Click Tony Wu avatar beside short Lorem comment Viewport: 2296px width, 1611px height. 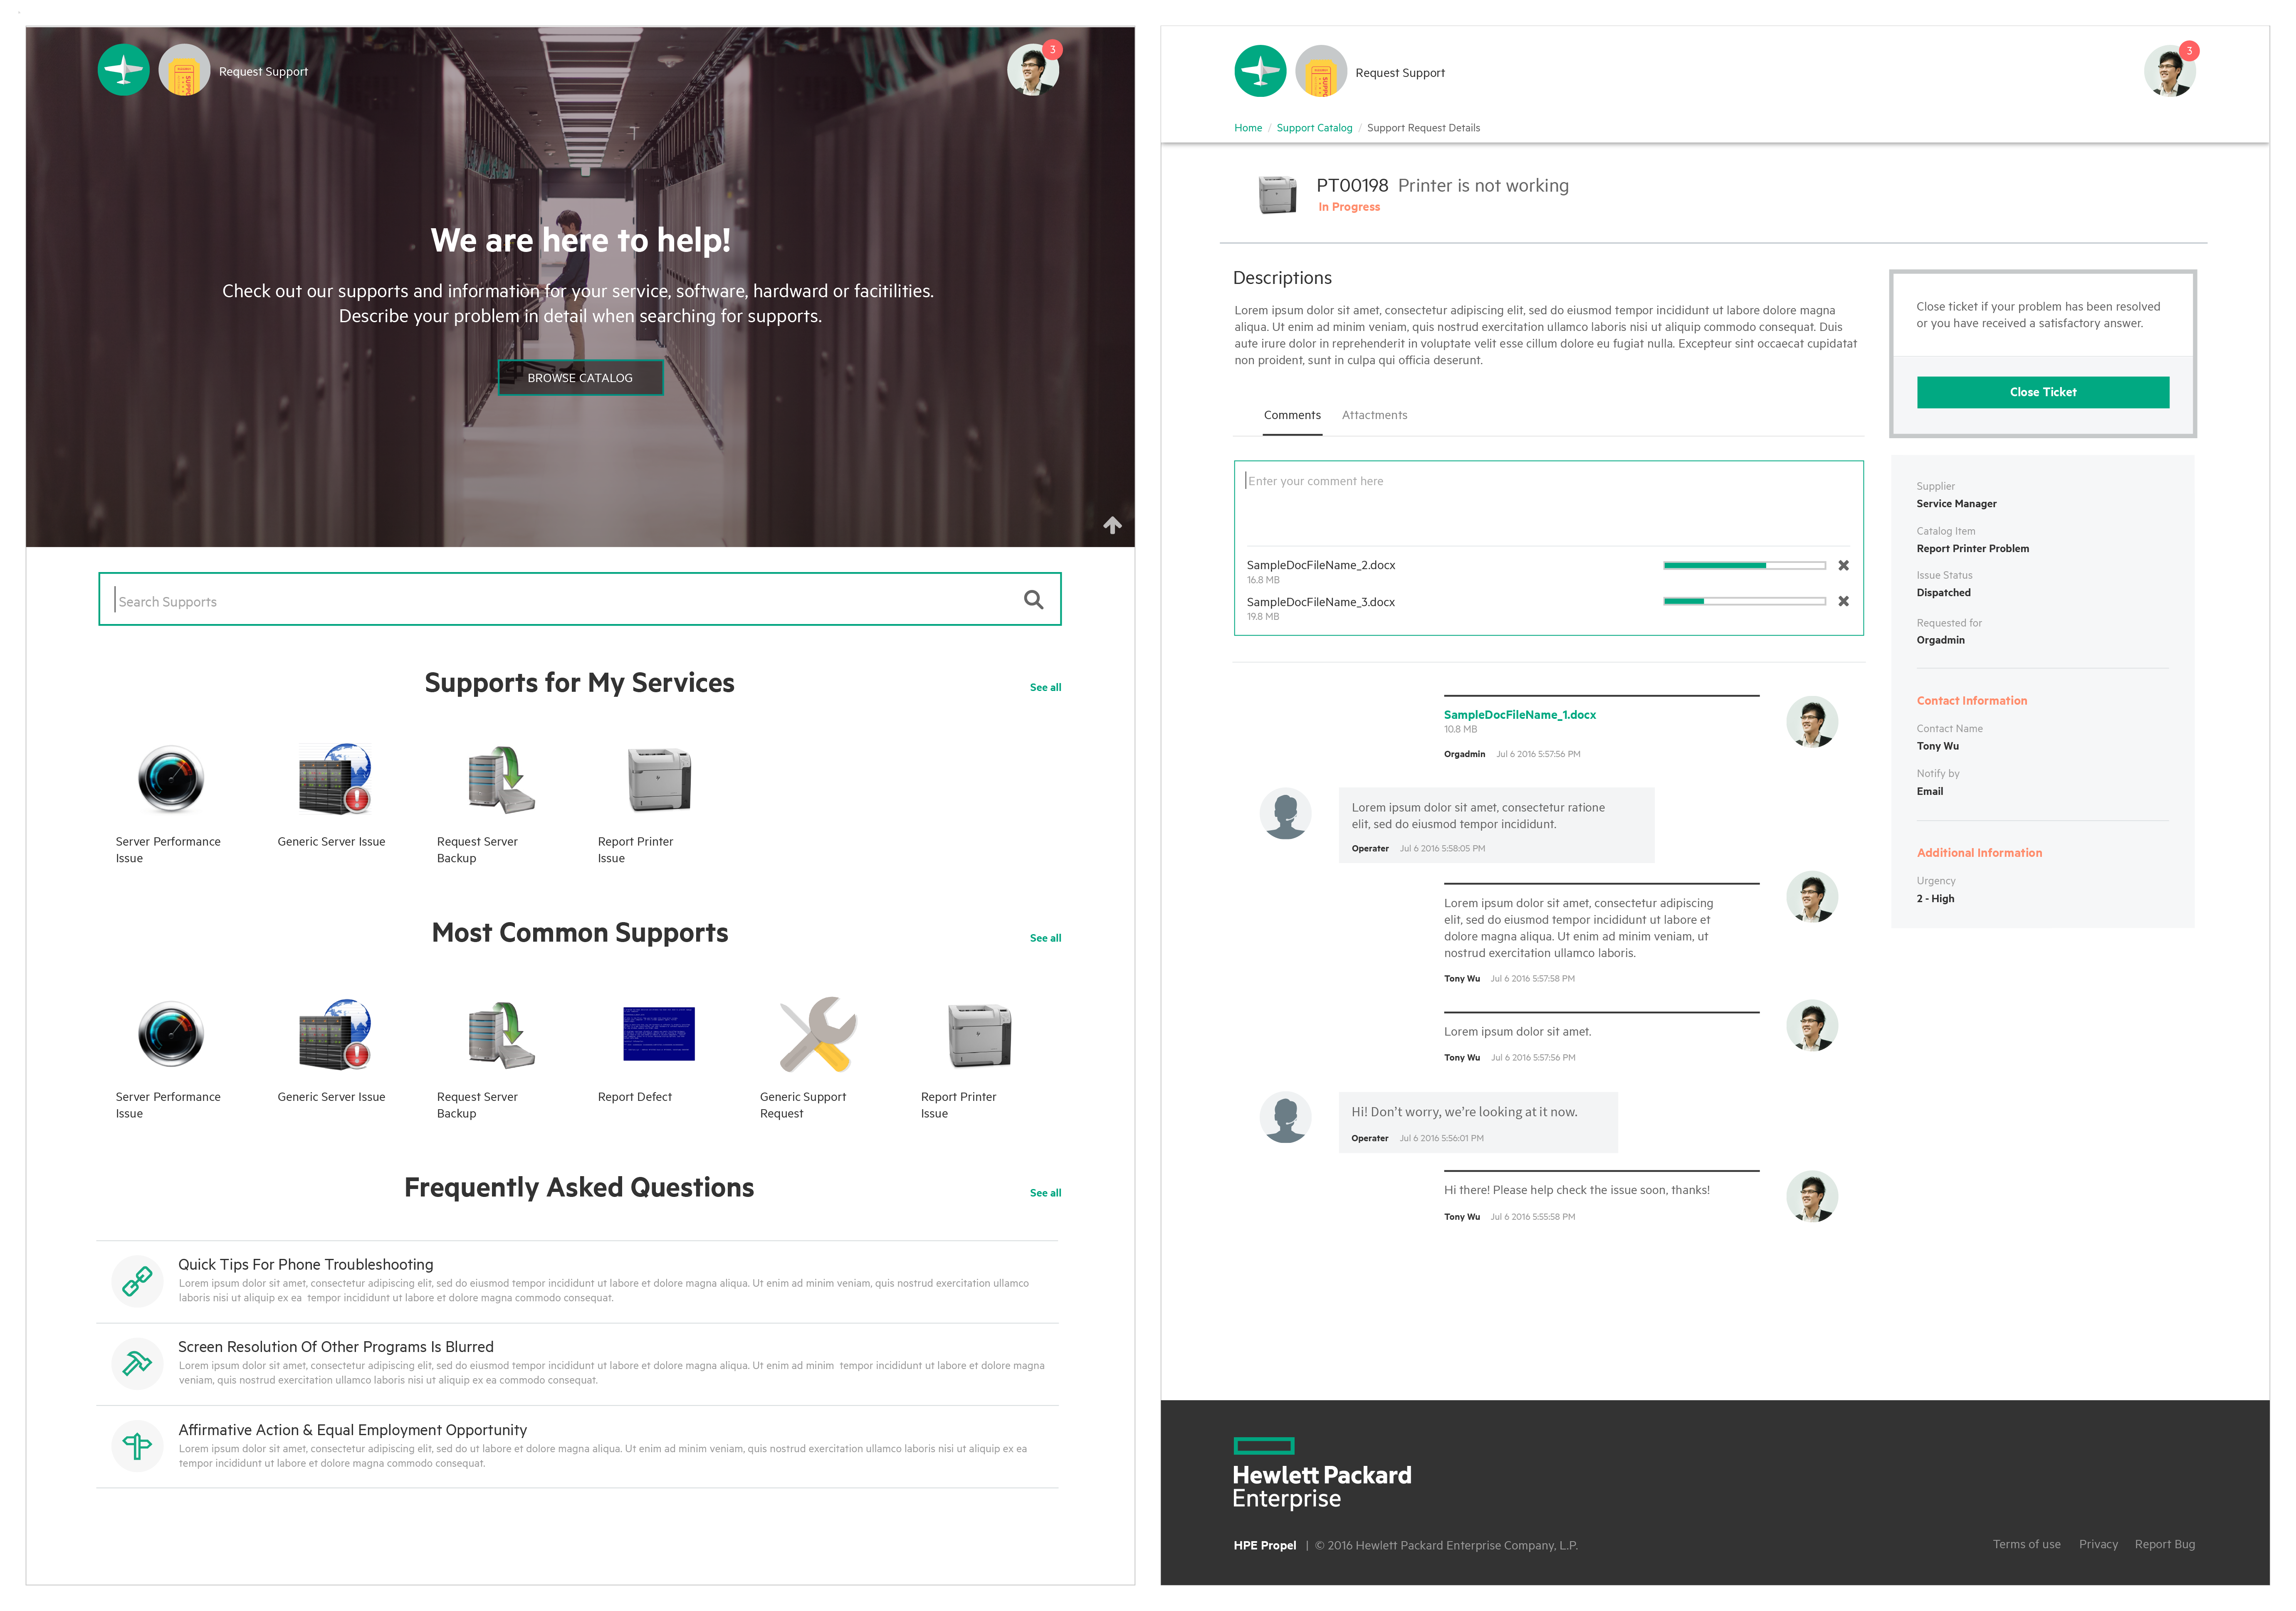point(1812,1025)
